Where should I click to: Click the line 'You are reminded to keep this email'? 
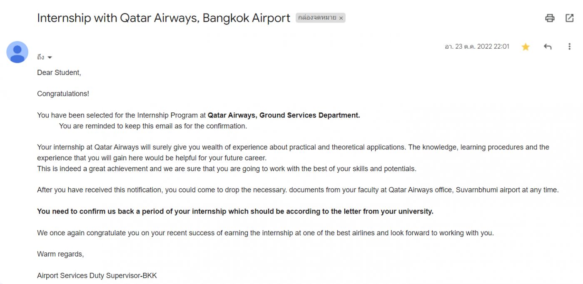point(153,126)
